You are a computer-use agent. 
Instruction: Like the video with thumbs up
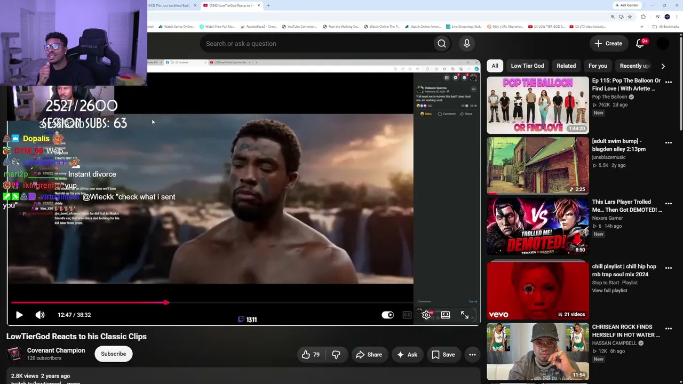[x=311, y=355]
